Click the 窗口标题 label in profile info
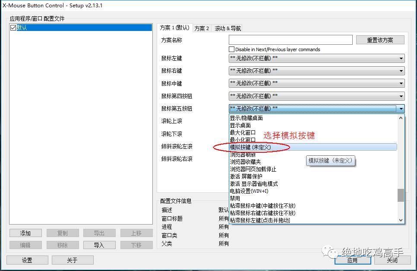This screenshot has width=417, height=271. coord(172,219)
